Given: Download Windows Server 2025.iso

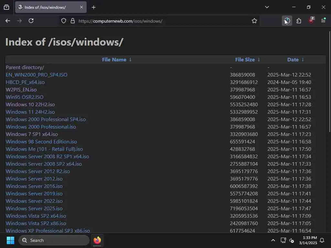Looking at the screenshot, I should tap(34, 208).
